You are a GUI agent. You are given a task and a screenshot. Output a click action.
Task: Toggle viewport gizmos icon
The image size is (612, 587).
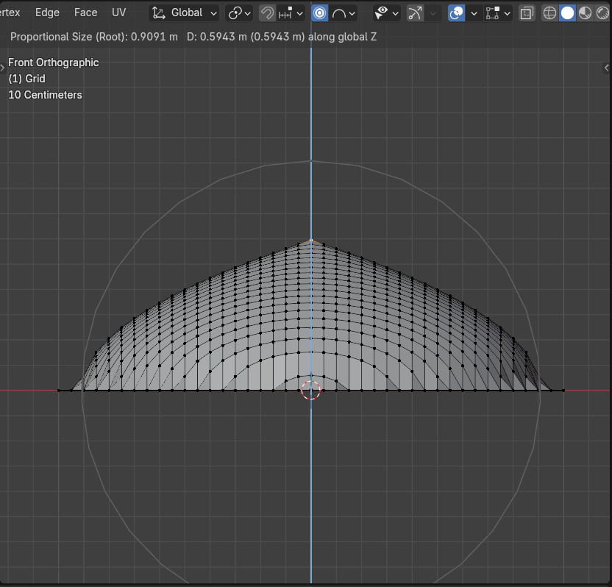point(416,13)
